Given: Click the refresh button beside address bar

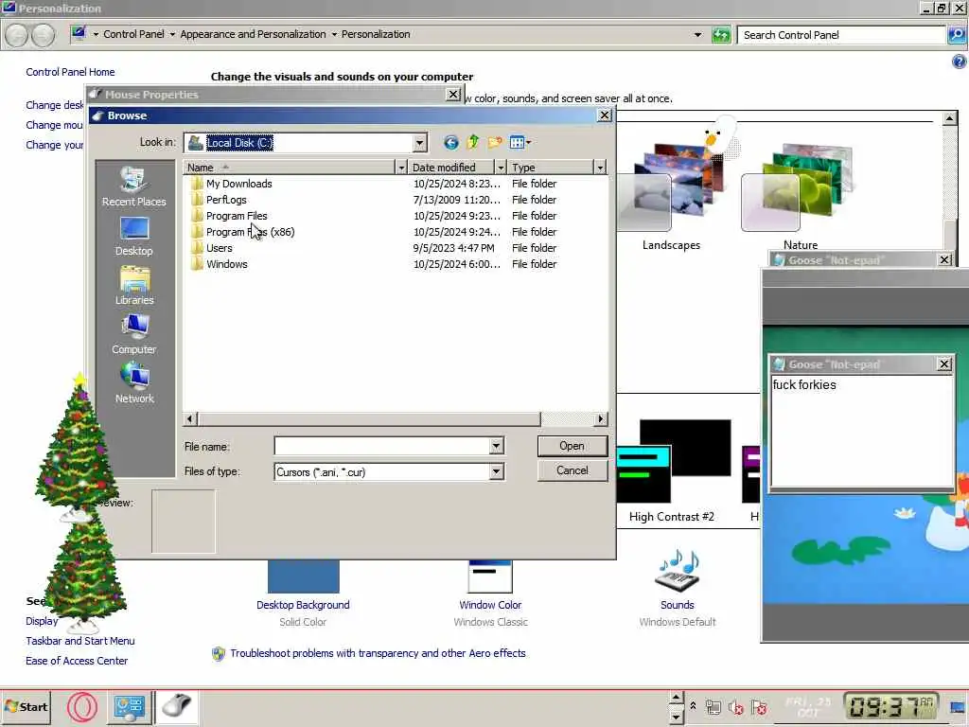Looking at the screenshot, I should coord(720,35).
